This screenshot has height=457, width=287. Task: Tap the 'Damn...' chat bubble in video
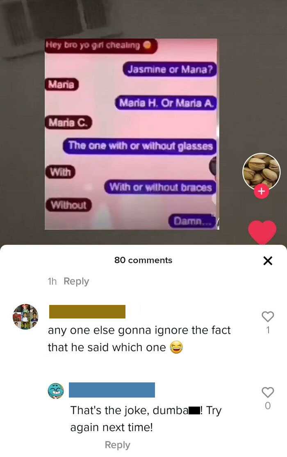(x=192, y=222)
